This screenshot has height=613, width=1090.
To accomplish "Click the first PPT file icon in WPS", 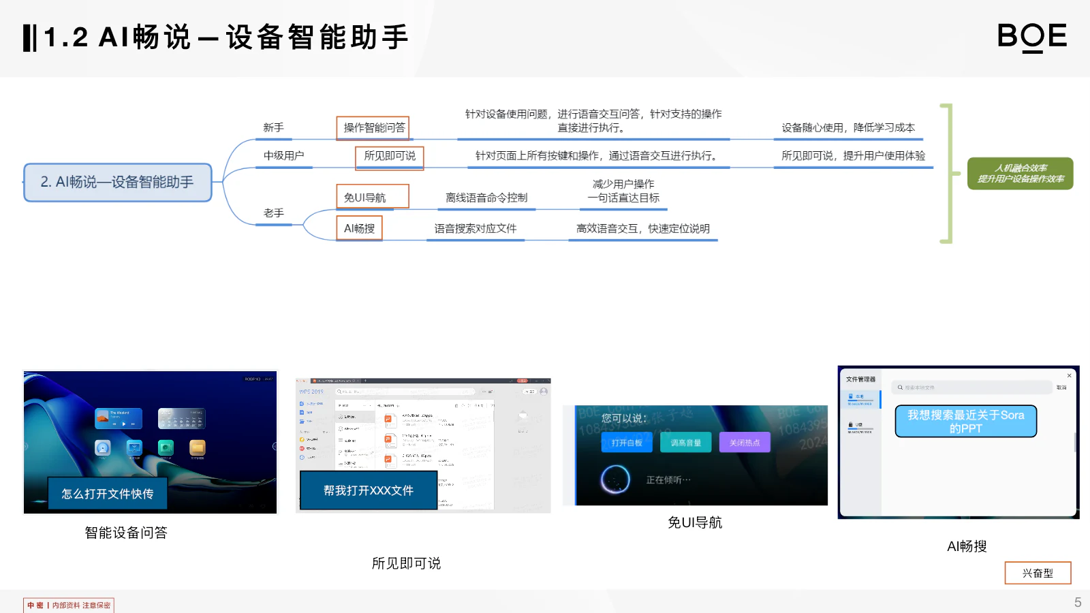I will point(390,420).
